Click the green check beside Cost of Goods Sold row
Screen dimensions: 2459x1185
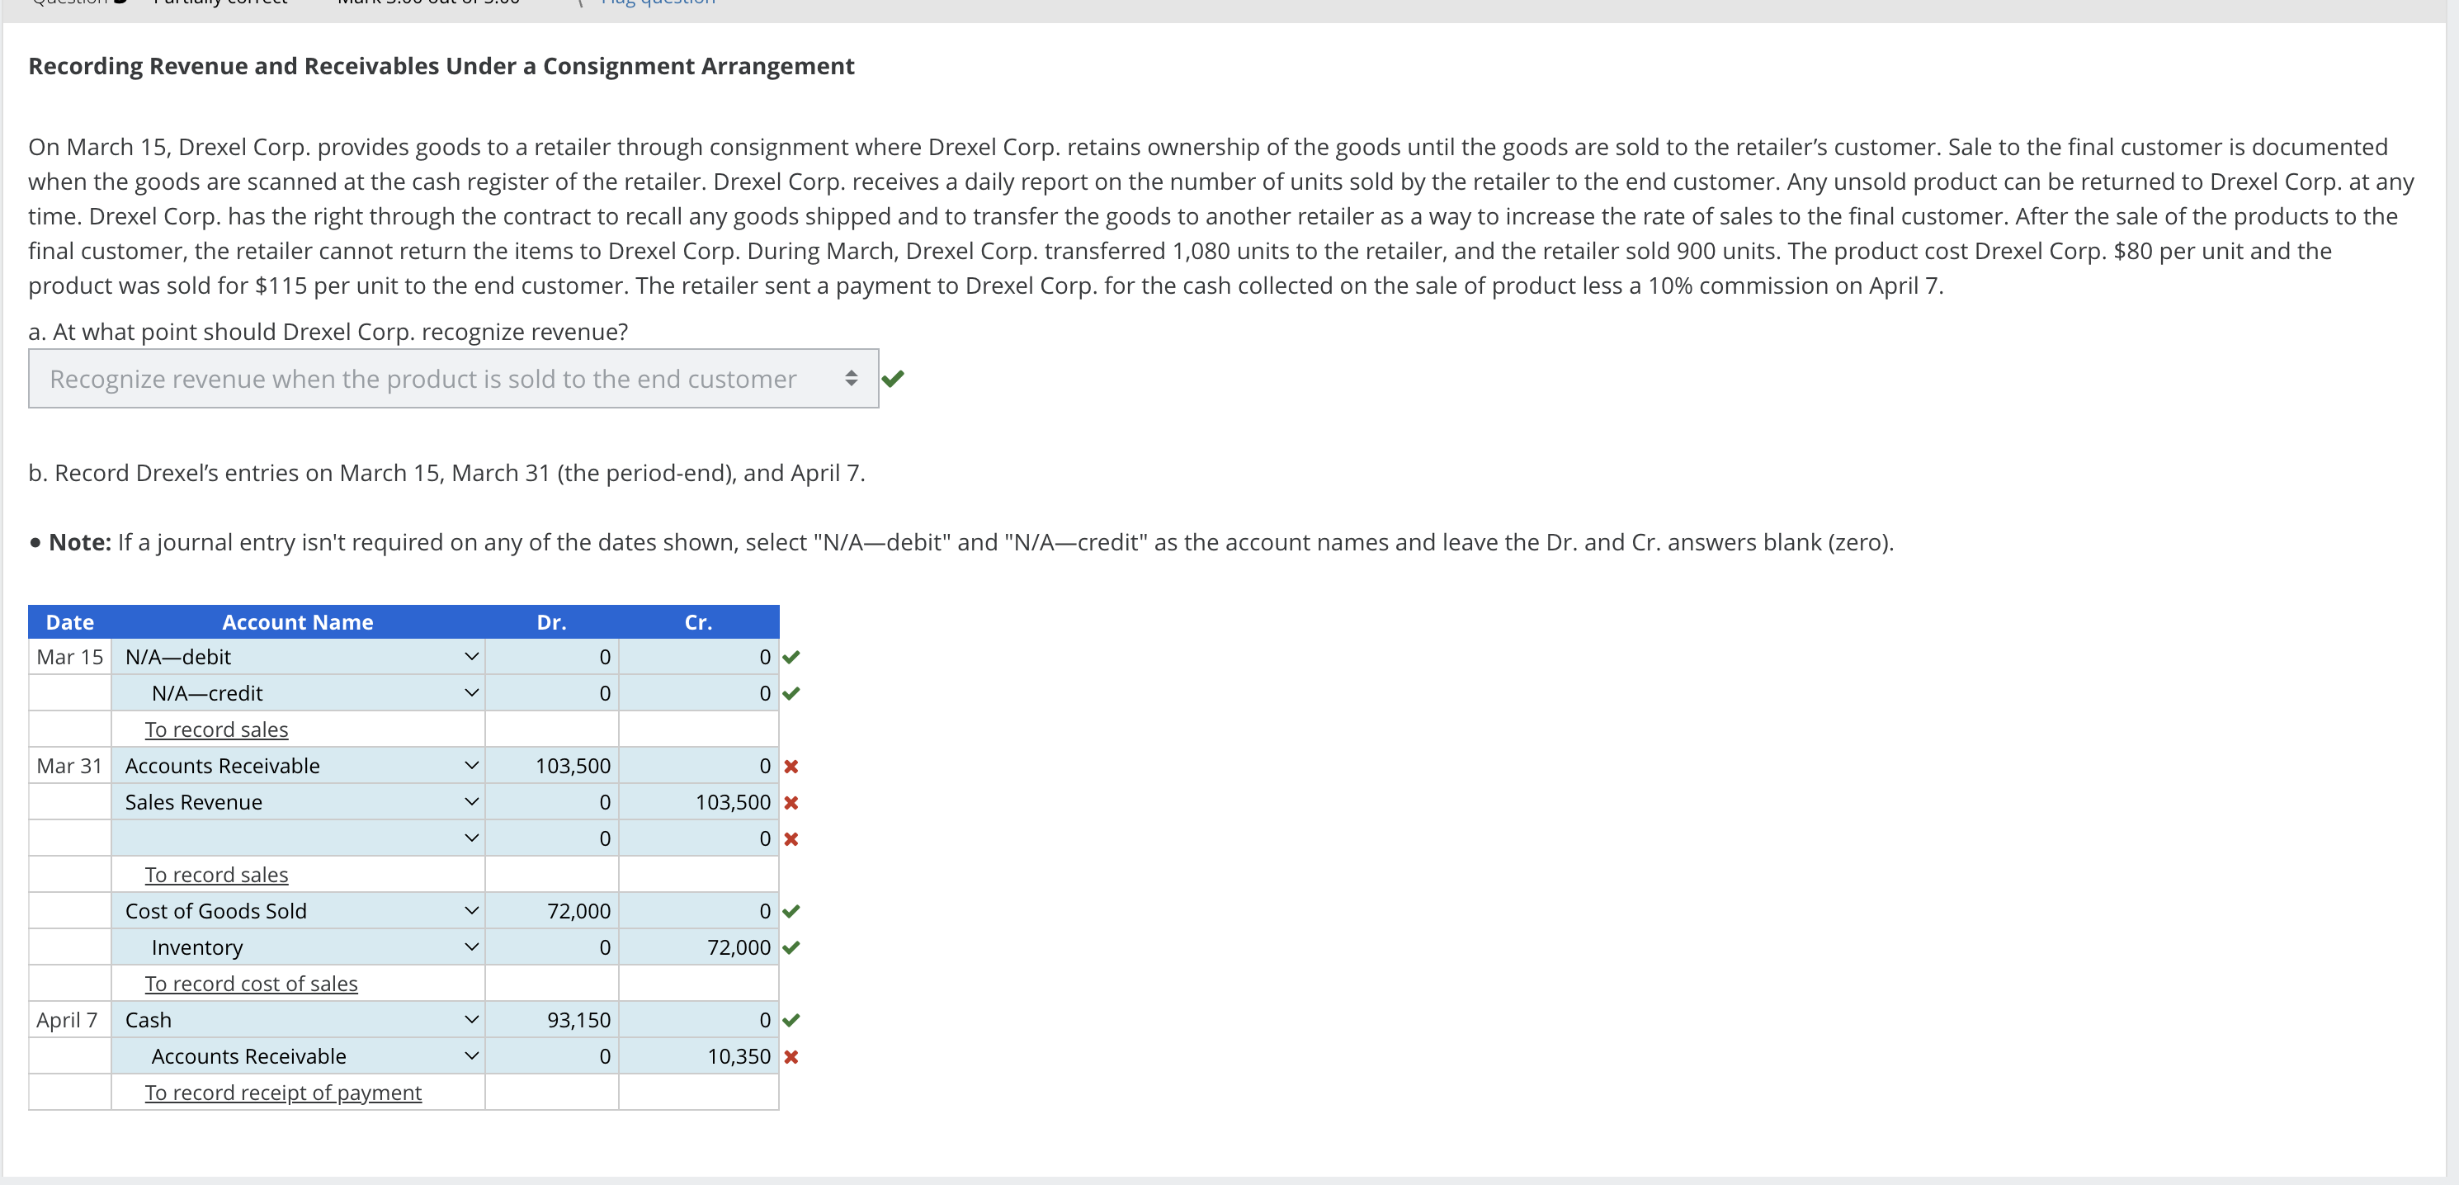[x=791, y=910]
